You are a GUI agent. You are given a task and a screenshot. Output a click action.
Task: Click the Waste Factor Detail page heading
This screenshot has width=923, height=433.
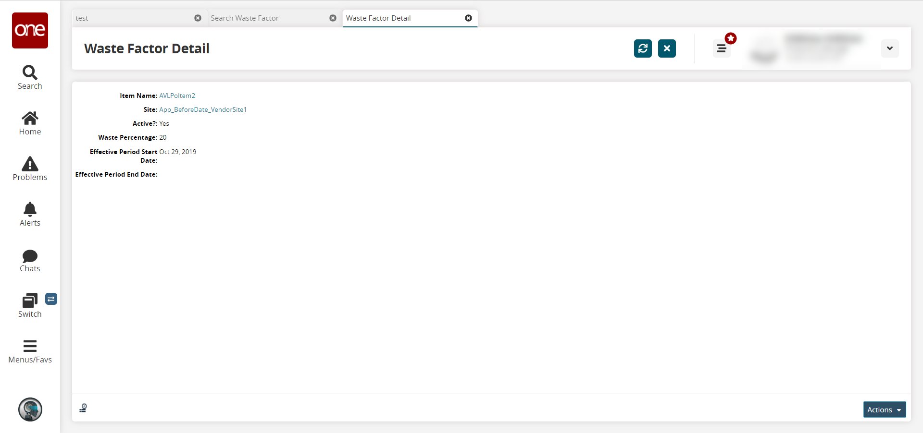(147, 48)
